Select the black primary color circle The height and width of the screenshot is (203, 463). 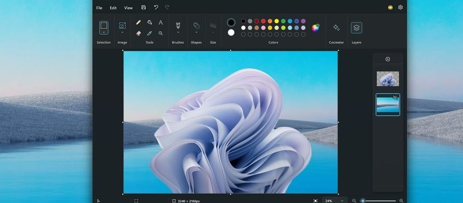point(231,22)
